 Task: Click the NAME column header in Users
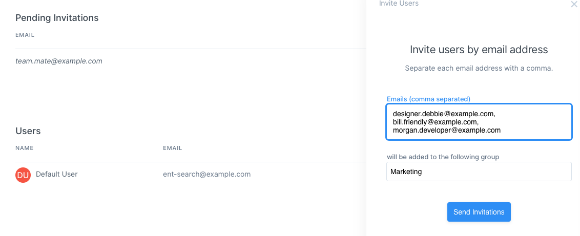click(25, 148)
